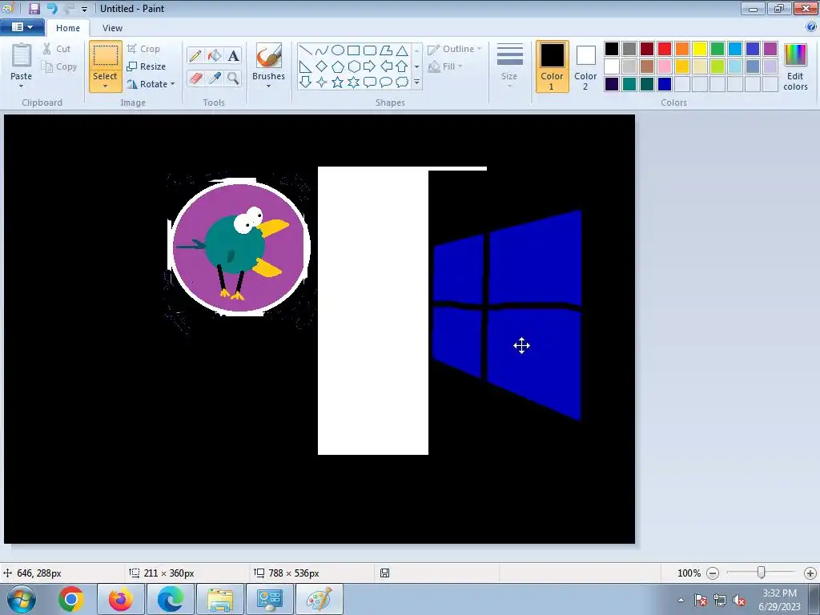Choose the orange color swatch
This screenshot has height=615, width=820.
click(x=682, y=49)
